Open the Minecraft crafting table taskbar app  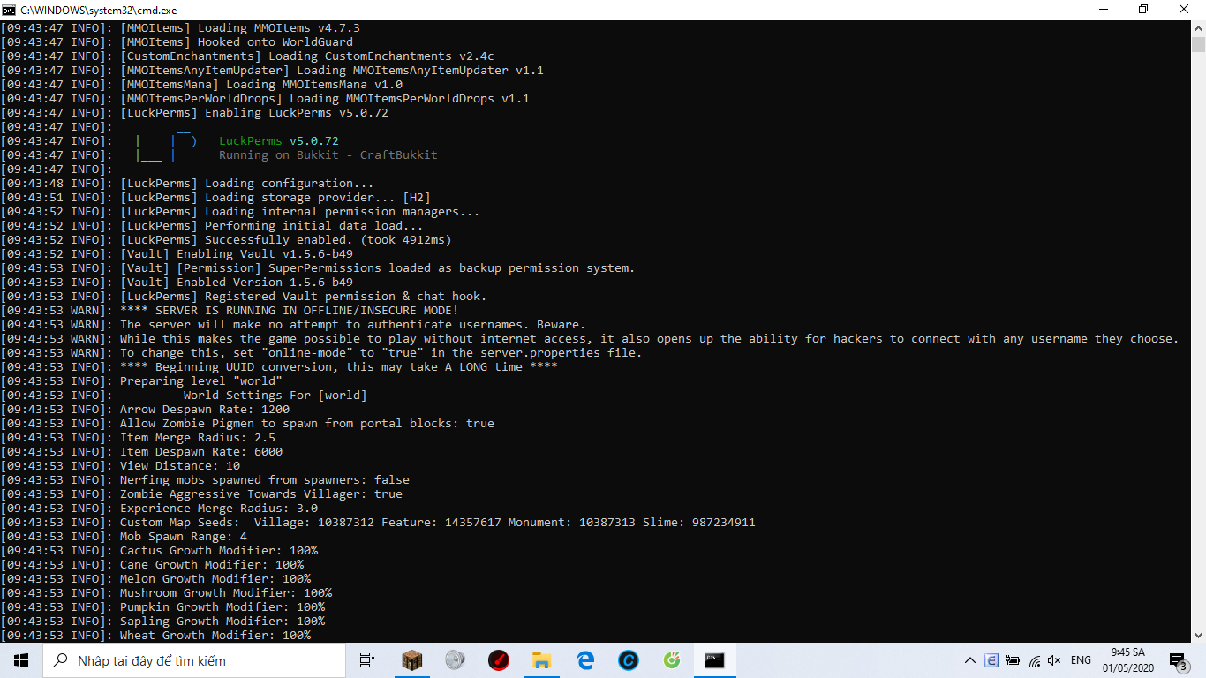click(412, 660)
